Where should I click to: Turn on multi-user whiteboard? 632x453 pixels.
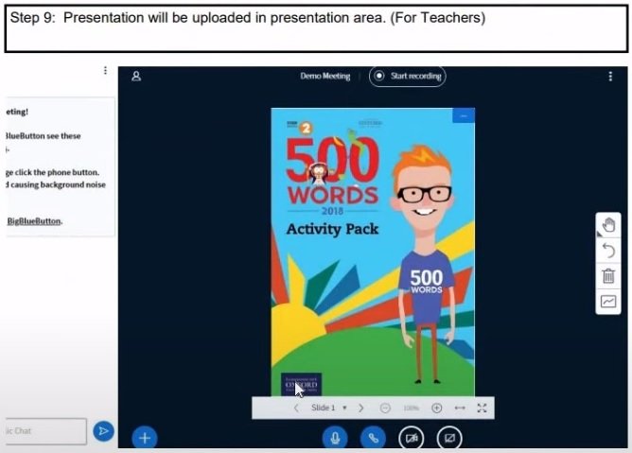[x=607, y=302]
